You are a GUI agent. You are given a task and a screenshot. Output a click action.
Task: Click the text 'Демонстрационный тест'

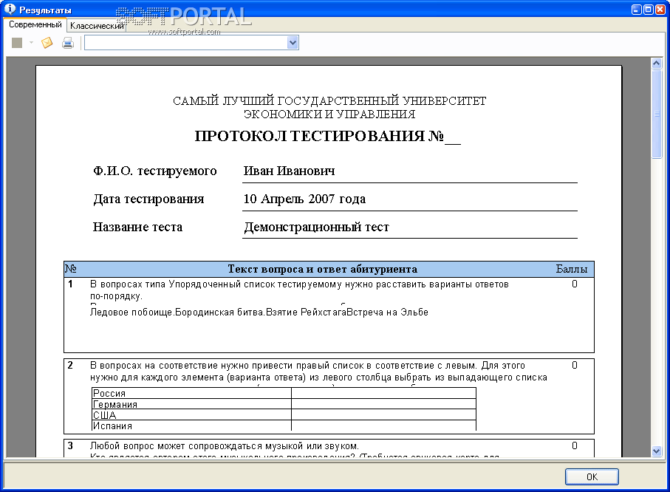317,227
